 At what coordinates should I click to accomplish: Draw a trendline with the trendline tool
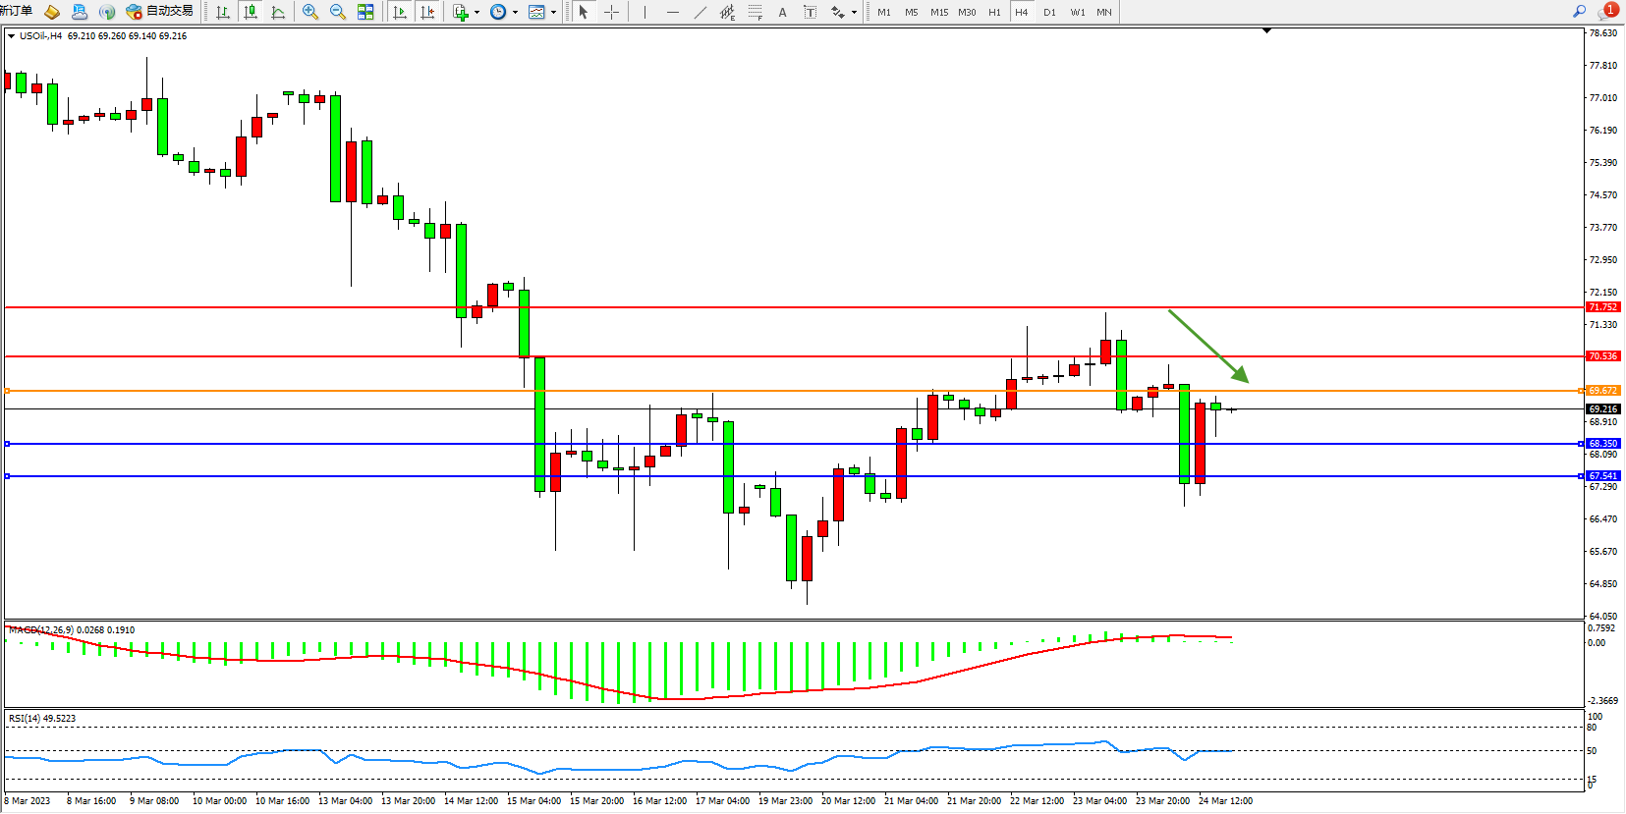point(700,12)
